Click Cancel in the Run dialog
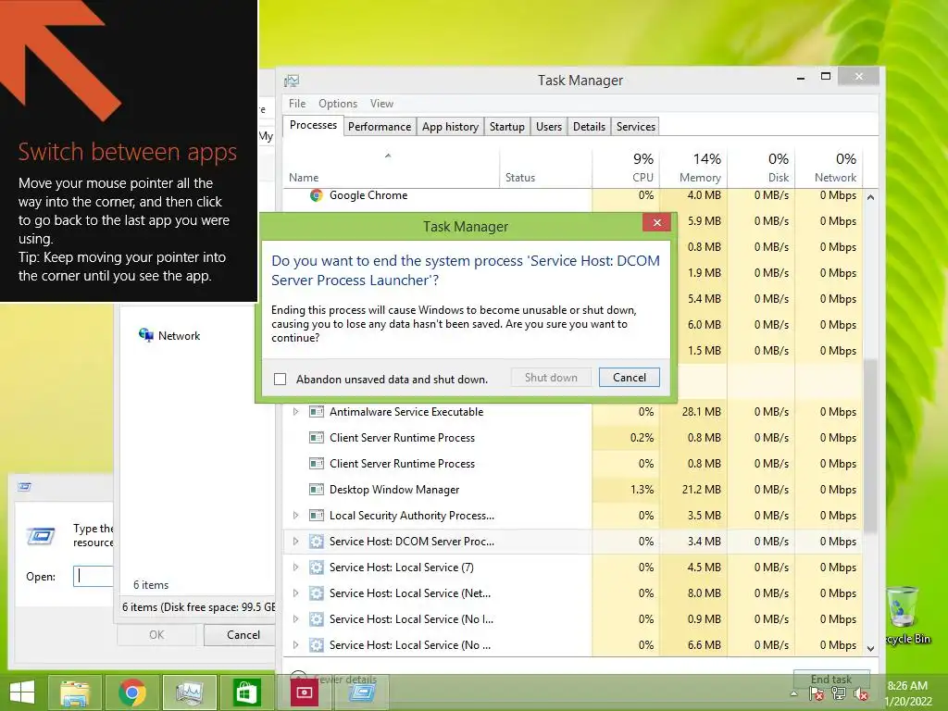The width and height of the screenshot is (948, 711). tap(243, 635)
